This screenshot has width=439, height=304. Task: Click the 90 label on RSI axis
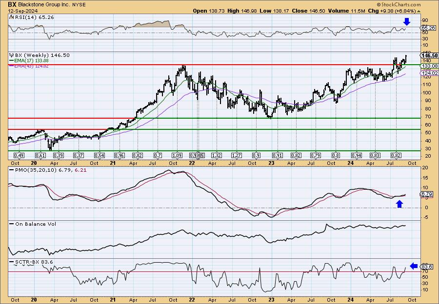[x=425, y=20]
